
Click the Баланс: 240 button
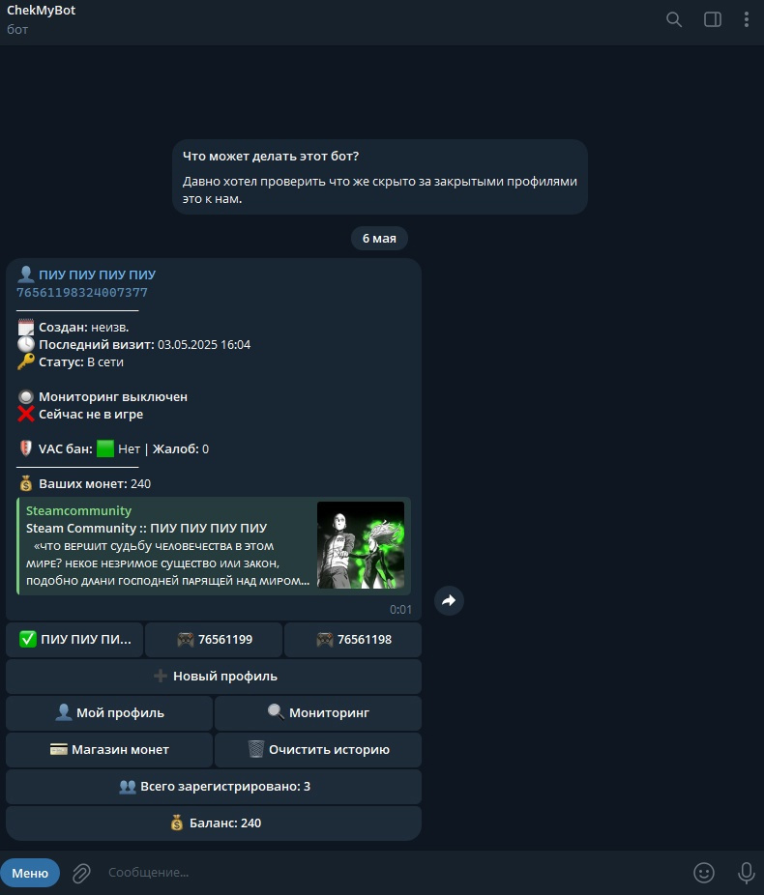(x=214, y=823)
